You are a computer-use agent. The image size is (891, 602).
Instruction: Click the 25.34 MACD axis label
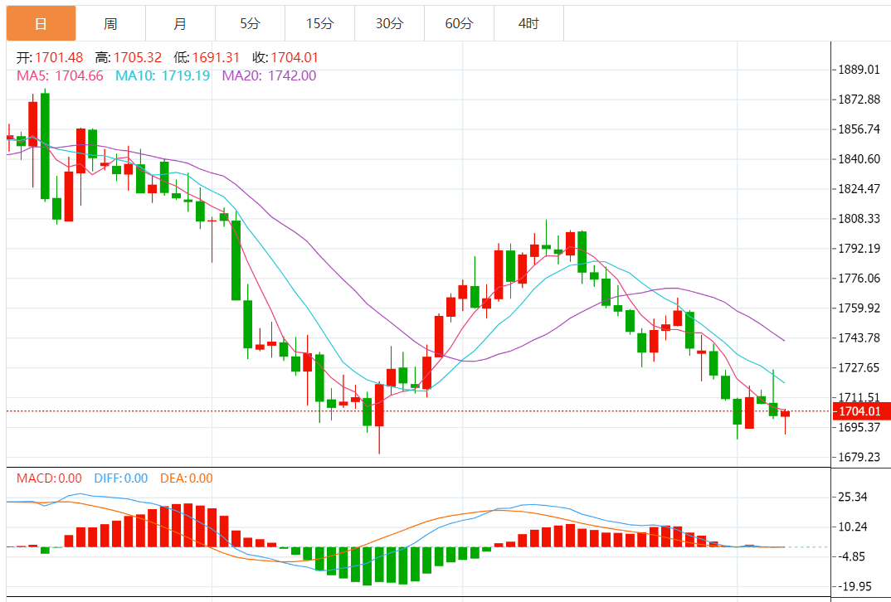(x=853, y=497)
